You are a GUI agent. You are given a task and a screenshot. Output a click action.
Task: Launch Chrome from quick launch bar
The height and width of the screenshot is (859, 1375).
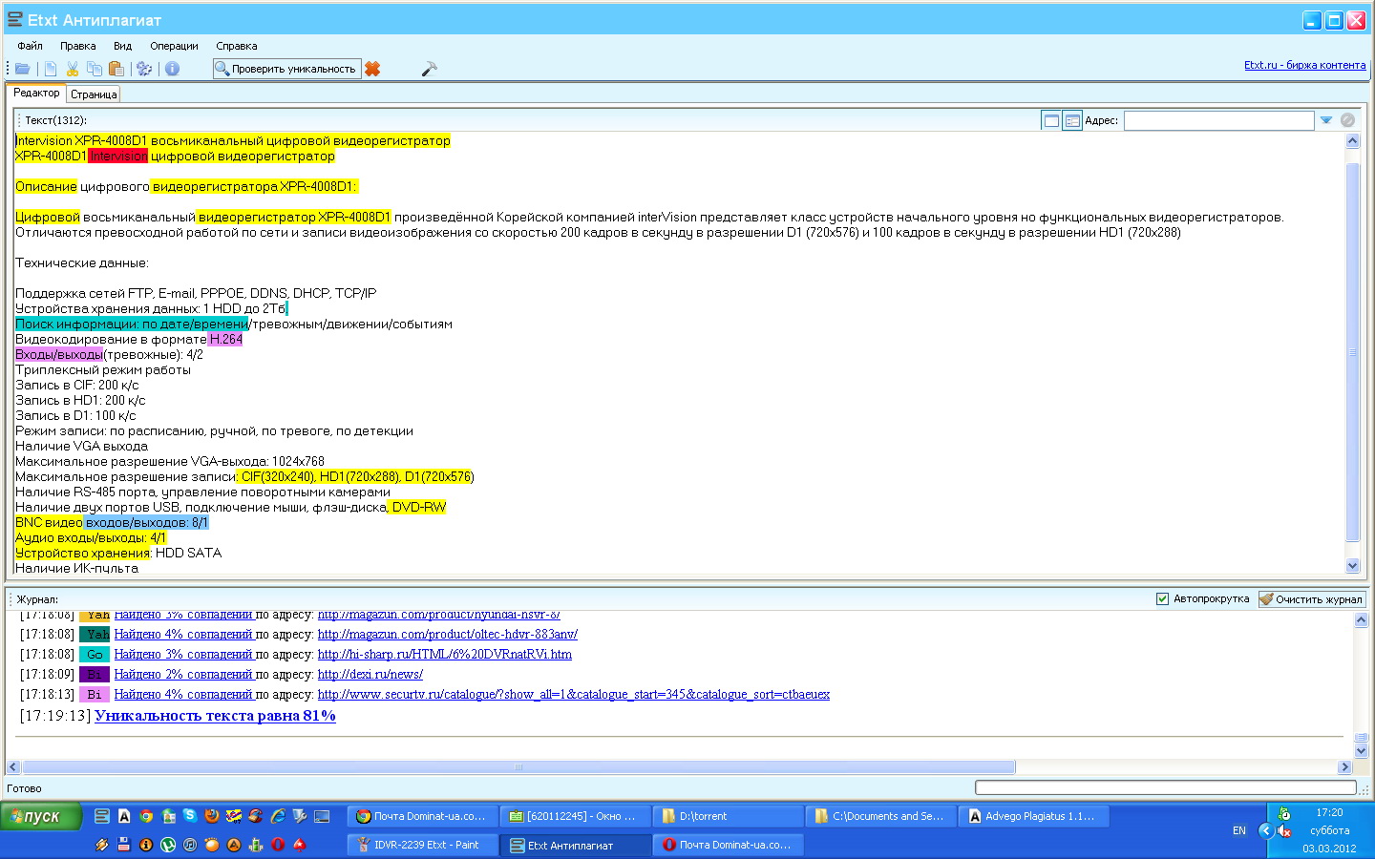coord(146,816)
